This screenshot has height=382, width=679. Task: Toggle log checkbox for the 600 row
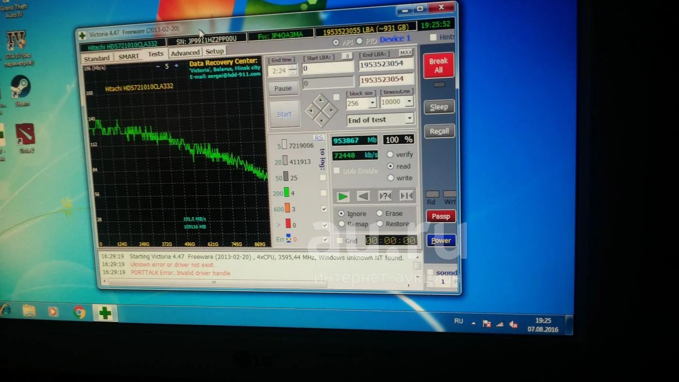(x=324, y=209)
